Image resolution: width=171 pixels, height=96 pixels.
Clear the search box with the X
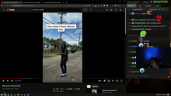81,10
